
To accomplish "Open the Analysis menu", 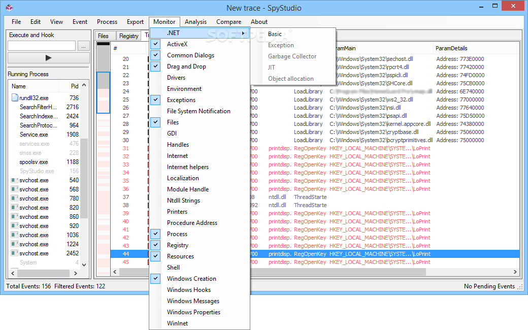I will coord(195,21).
